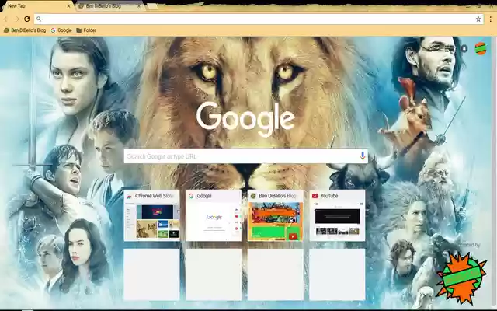This screenshot has height=311, width=497.
Task: Open the Chrome three-dot menu
Action: coord(490,19)
